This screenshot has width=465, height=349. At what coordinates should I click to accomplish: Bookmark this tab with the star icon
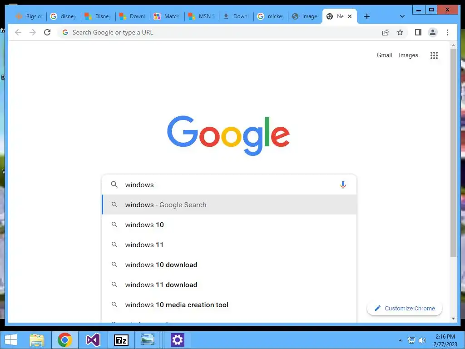400,32
